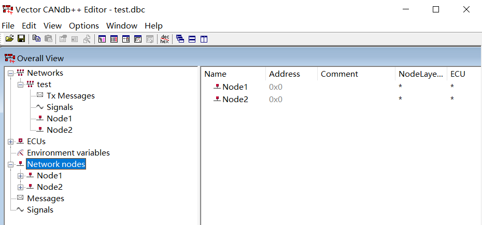This screenshot has width=482, height=225.
Task: Tile windows vertically via the toolbar icon
Action: (x=204, y=39)
